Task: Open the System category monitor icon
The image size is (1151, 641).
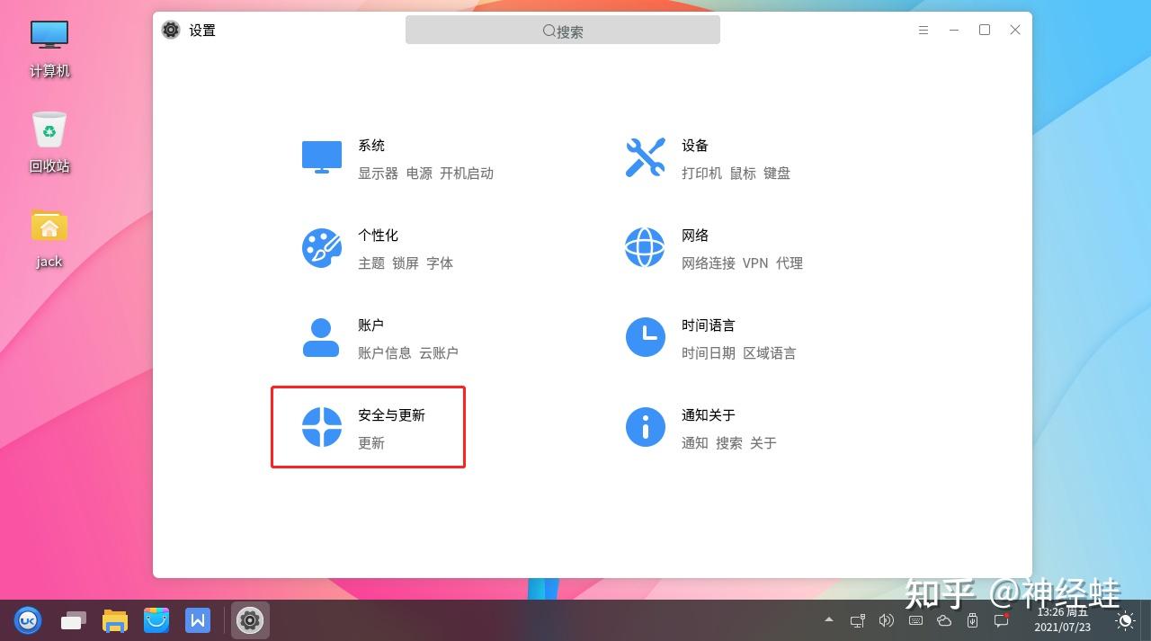Action: pyautogui.click(x=321, y=156)
